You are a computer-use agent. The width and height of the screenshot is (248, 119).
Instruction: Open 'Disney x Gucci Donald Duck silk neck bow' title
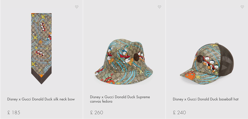pos(41,99)
